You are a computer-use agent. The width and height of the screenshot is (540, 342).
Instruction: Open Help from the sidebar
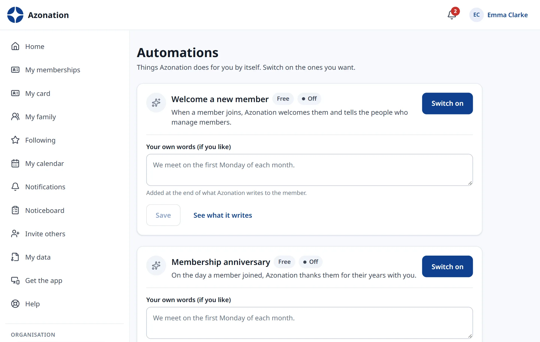65,304
